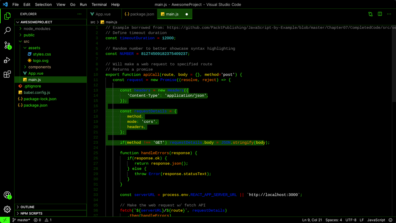Click JSON icon on package.json tab

(x=127, y=14)
